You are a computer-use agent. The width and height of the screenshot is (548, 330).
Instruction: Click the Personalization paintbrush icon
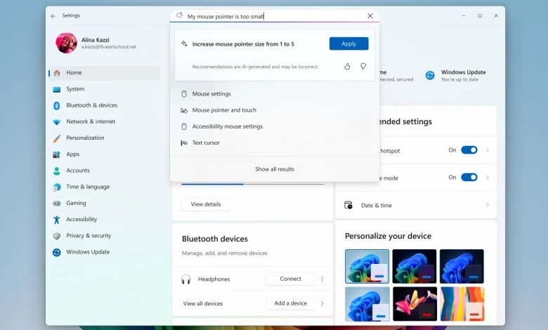57,138
